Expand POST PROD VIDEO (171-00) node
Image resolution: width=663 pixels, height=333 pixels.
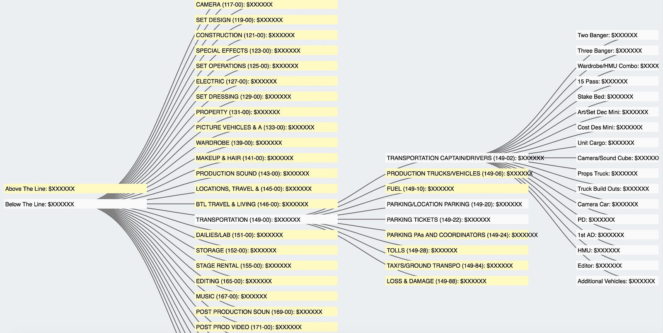[266, 327]
